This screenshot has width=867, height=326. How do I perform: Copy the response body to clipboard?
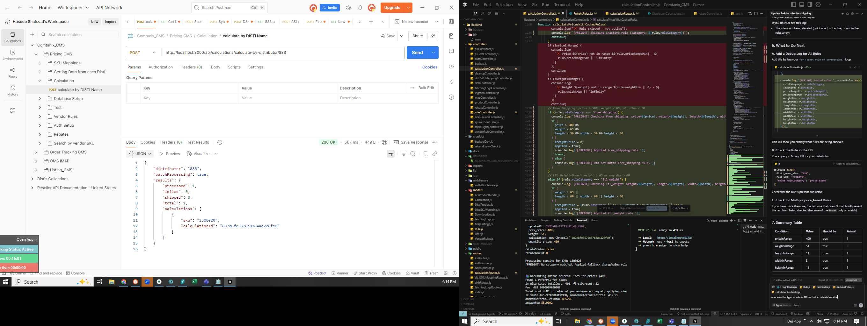pyautogui.click(x=426, y=153)
